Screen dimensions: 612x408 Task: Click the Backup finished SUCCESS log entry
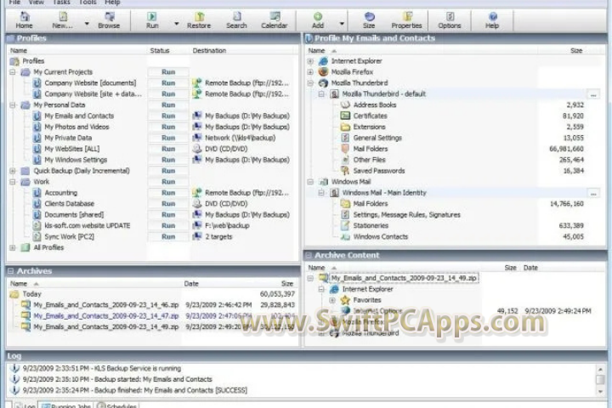[134, 390]
